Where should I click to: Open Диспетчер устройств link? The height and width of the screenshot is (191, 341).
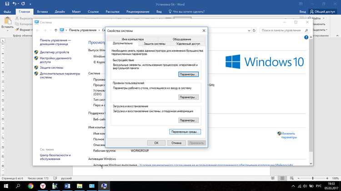[55, 52]
